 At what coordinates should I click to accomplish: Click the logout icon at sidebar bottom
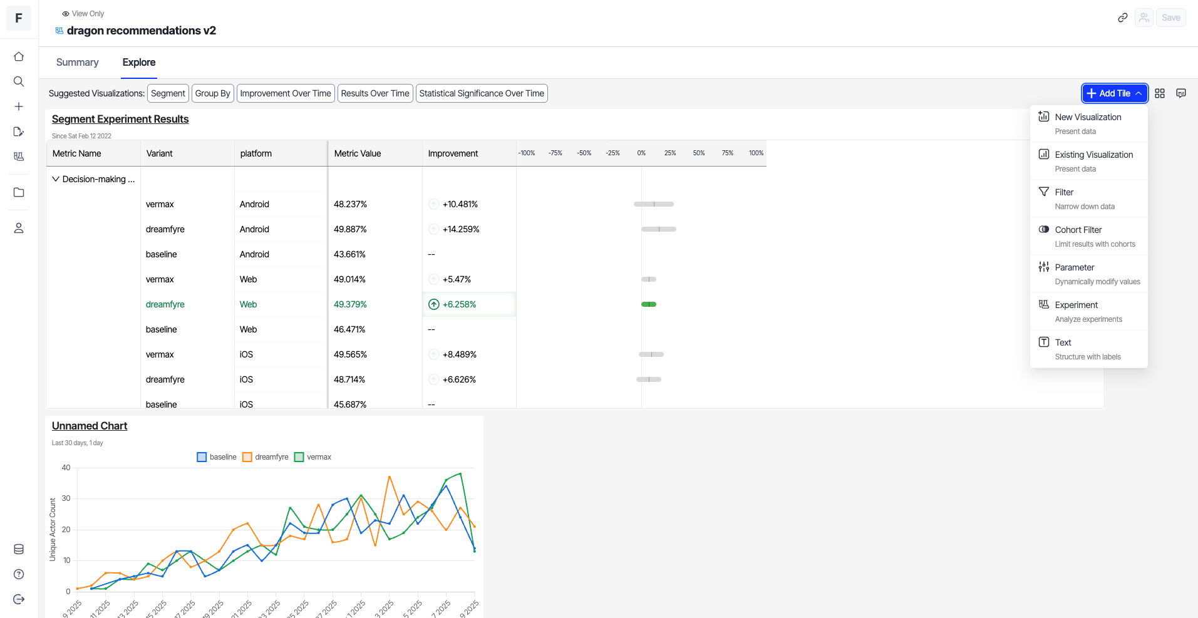[x=19, y=599]
